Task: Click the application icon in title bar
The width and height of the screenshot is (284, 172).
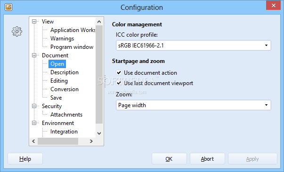Action: [x=8, y=7]
